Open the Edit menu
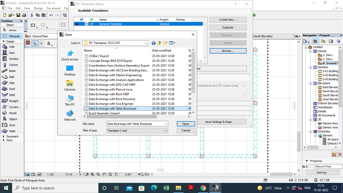 click(18, 8)
